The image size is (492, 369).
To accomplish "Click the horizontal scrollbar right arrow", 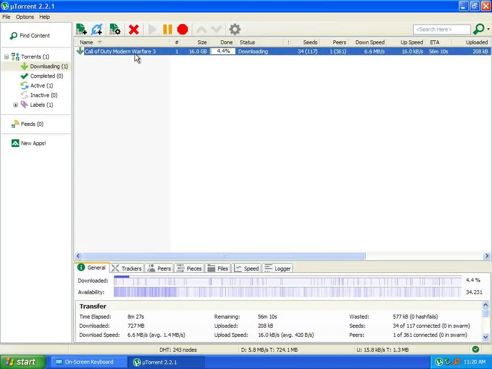I will coord(487,256).
